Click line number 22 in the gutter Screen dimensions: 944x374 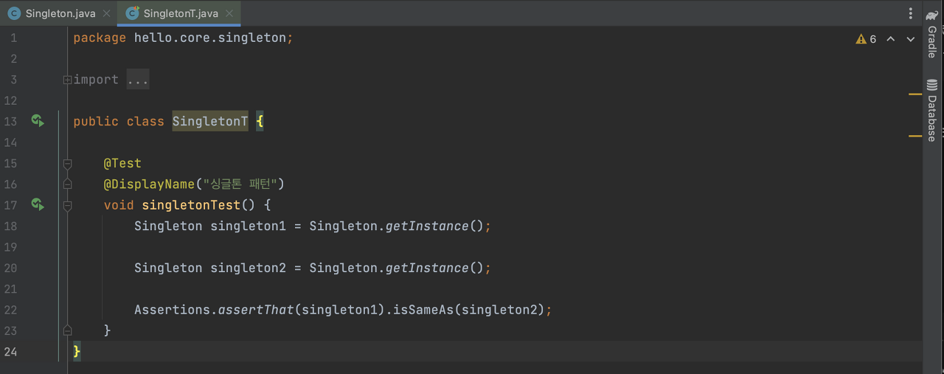pos(10,310)
